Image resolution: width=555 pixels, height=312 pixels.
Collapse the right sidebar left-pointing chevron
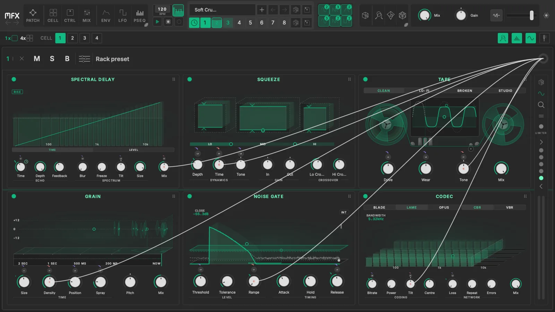click(541, 187)
